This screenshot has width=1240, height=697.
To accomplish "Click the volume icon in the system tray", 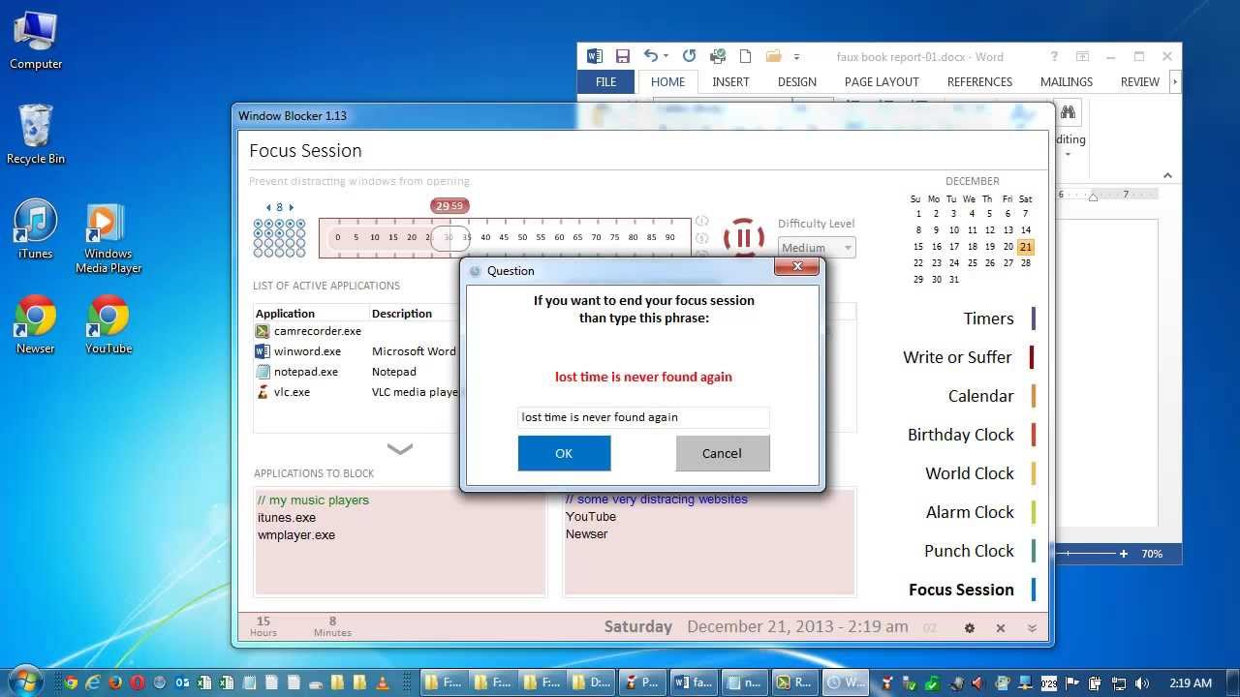I will tap(1142, 682).
